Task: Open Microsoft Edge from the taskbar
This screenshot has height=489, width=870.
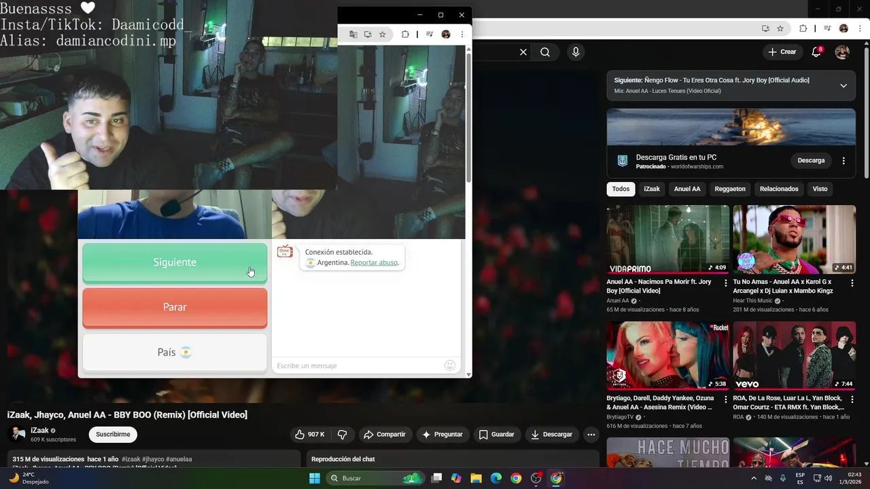Action: click(x=496, y=478)
